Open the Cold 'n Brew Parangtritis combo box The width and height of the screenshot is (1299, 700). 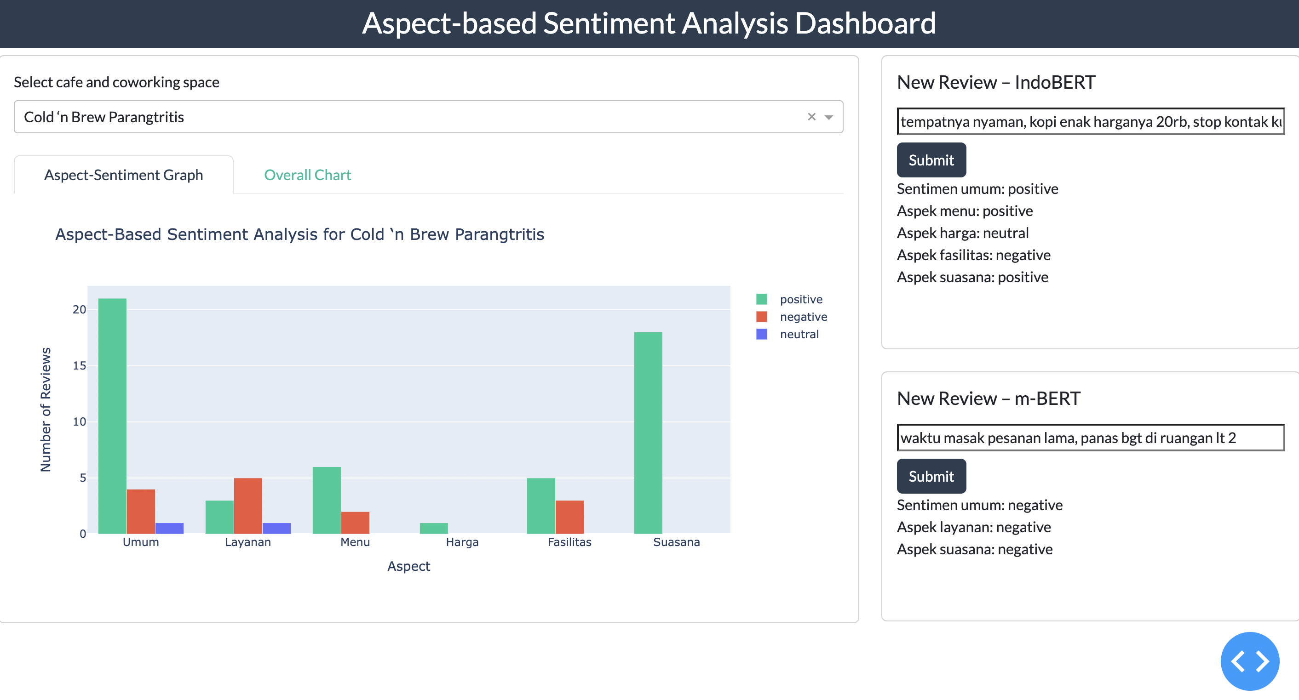point(403,117)
